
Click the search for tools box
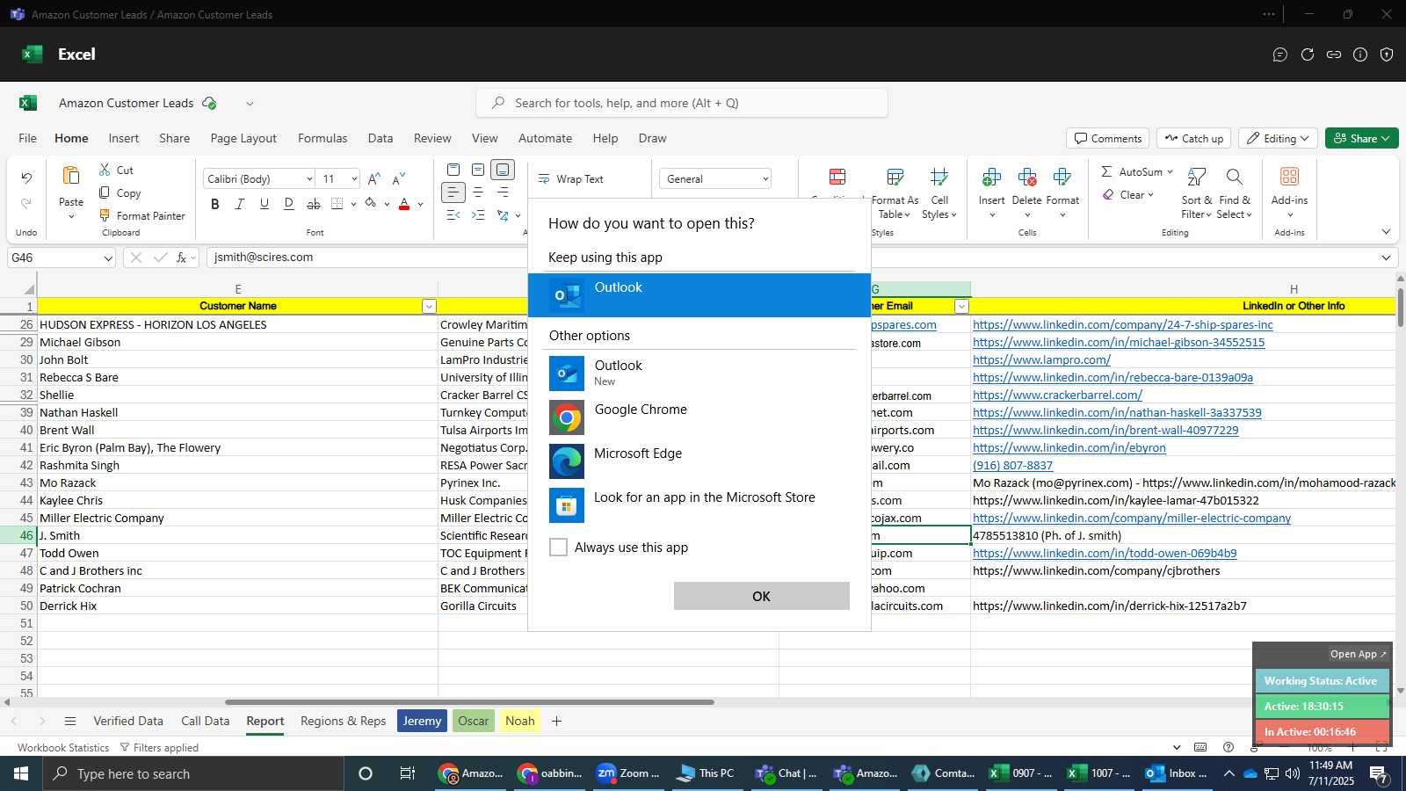pos(681,103)
